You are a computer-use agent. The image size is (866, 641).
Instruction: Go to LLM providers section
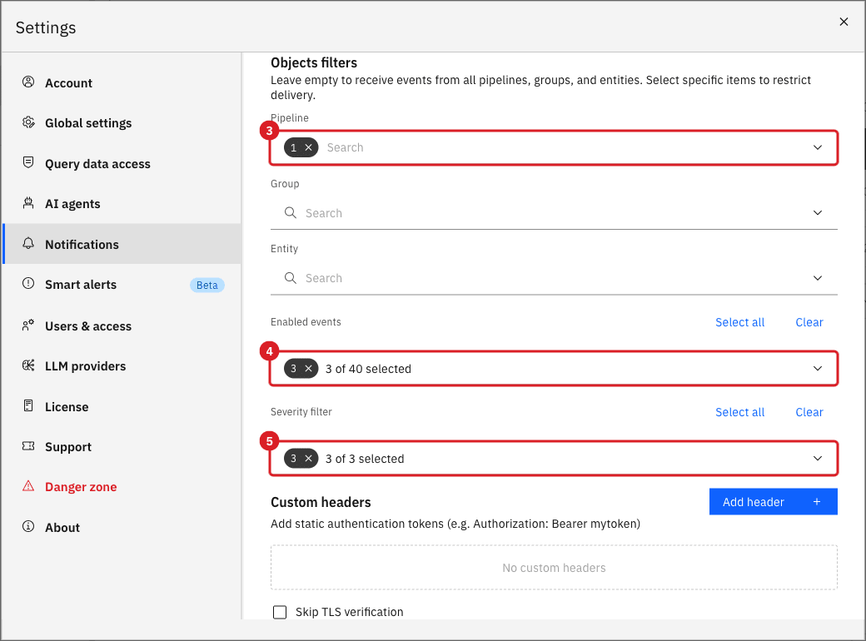coord(122,366)
